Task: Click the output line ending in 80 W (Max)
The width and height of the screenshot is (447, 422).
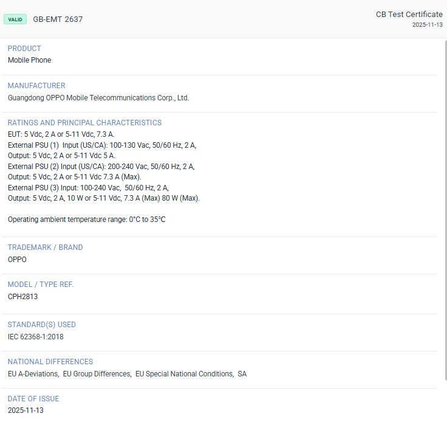Action: click(x=103, y=198)
